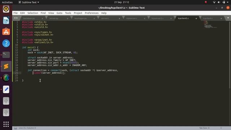Expand the system menu arrow
231x130 pixels.
click(x=228, y=2)
